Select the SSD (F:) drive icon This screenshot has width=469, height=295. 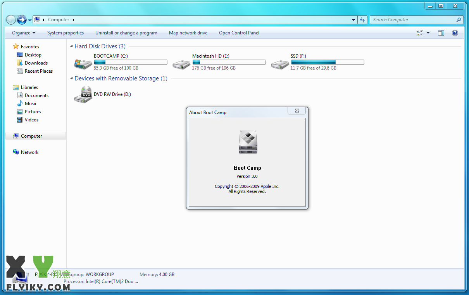(x=279, y=64)
